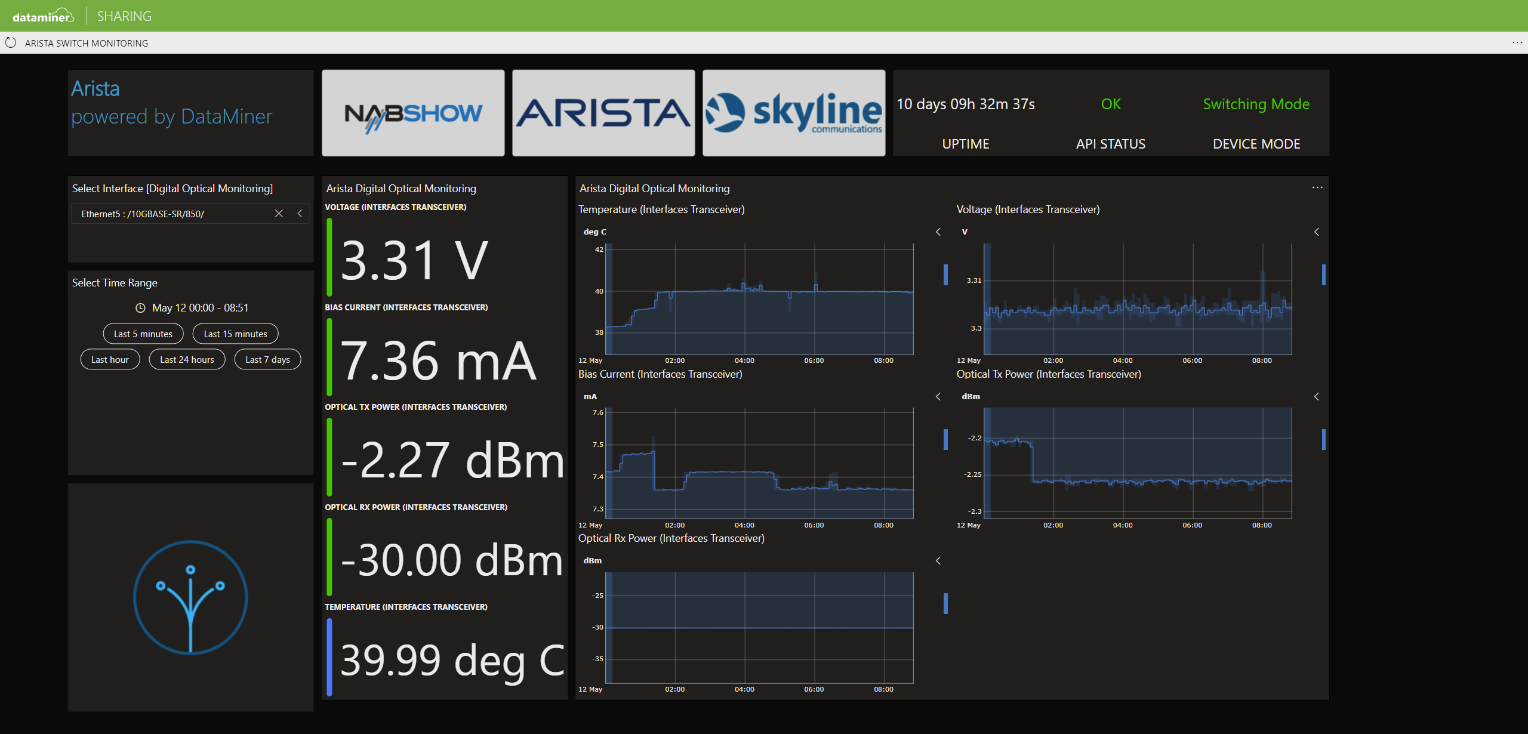Viewport: 1528px width, 734px height.
Task: Open the chart panel ellipsis menu
Action: point(1317,188)
